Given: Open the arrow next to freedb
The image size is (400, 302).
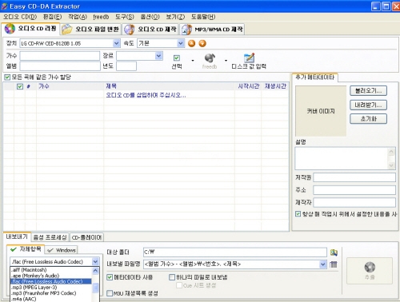Looking at the screenshot, I should point(226,61).
